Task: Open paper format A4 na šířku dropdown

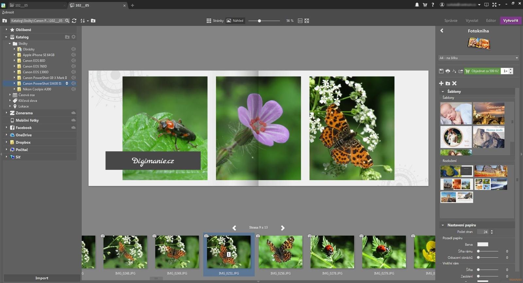Action: click(x=478, y=58)
